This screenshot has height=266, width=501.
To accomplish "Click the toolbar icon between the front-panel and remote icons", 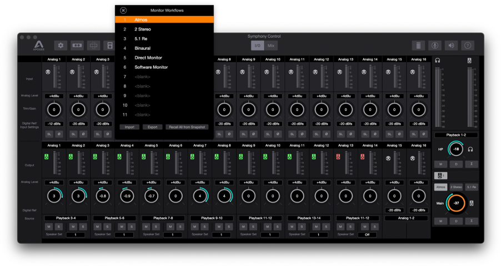I will pos(93,45).
